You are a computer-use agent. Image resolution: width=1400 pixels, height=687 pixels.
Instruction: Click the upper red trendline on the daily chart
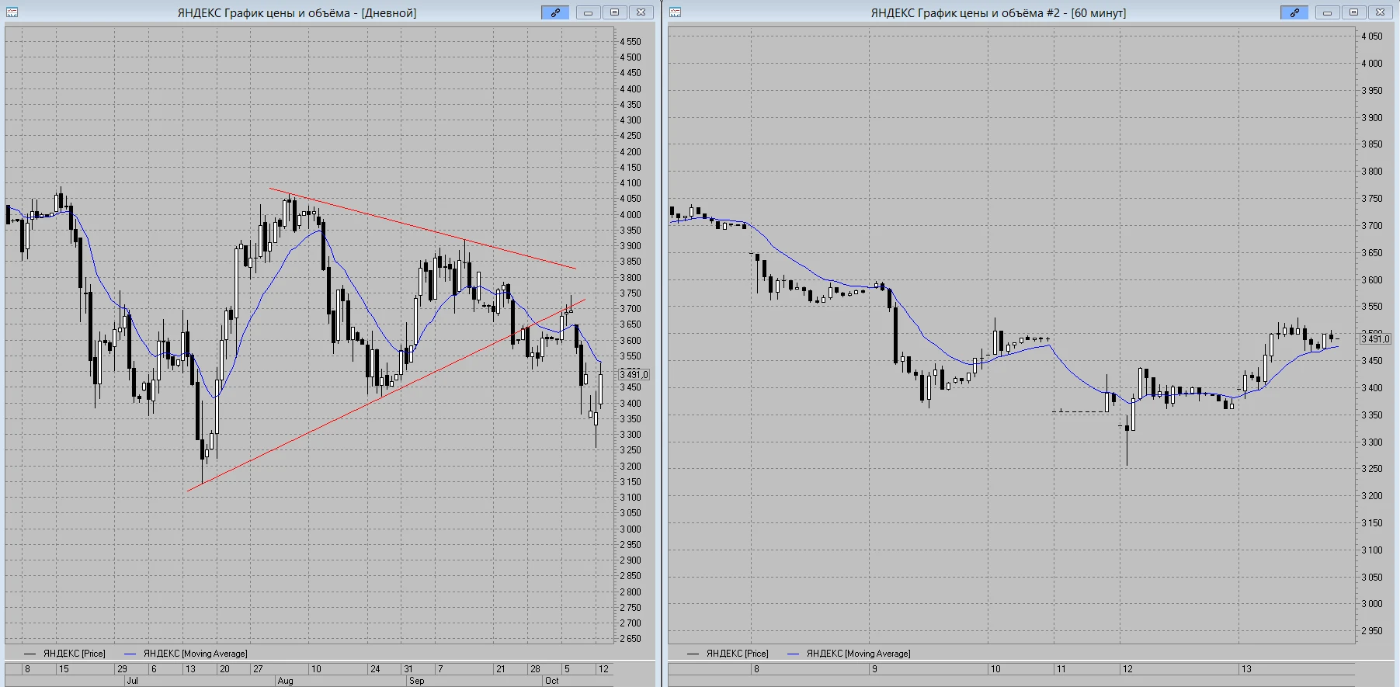[x=423, y=229]
